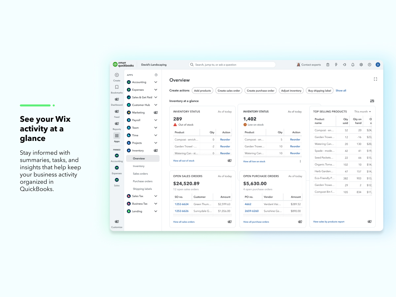Viewport: 396px width, 297px height.
Task: Click the Intuit QuickBooks logo
Action: click(x=123, y=65)
